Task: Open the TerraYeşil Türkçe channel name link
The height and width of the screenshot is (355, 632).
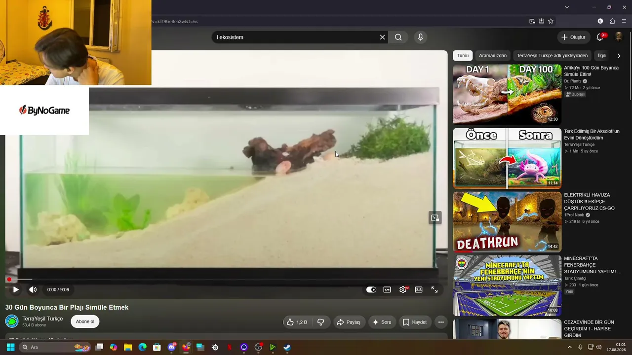Action: (x=42, y=319)
